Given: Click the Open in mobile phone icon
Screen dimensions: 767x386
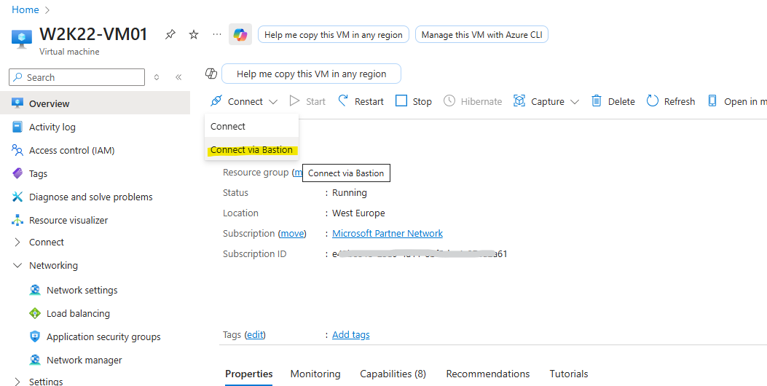Looking at the screenshot, I should (x=712, y=101).
